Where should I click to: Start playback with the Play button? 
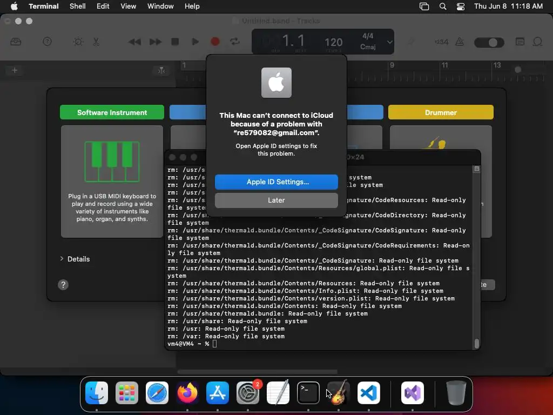195,42
